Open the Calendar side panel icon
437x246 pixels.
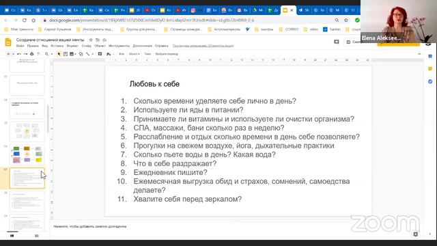[x=430, y=56]
